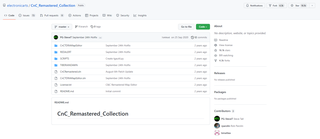Click the repository book icon beside electronicarts
Screen dimensions: 320x139
4,6
